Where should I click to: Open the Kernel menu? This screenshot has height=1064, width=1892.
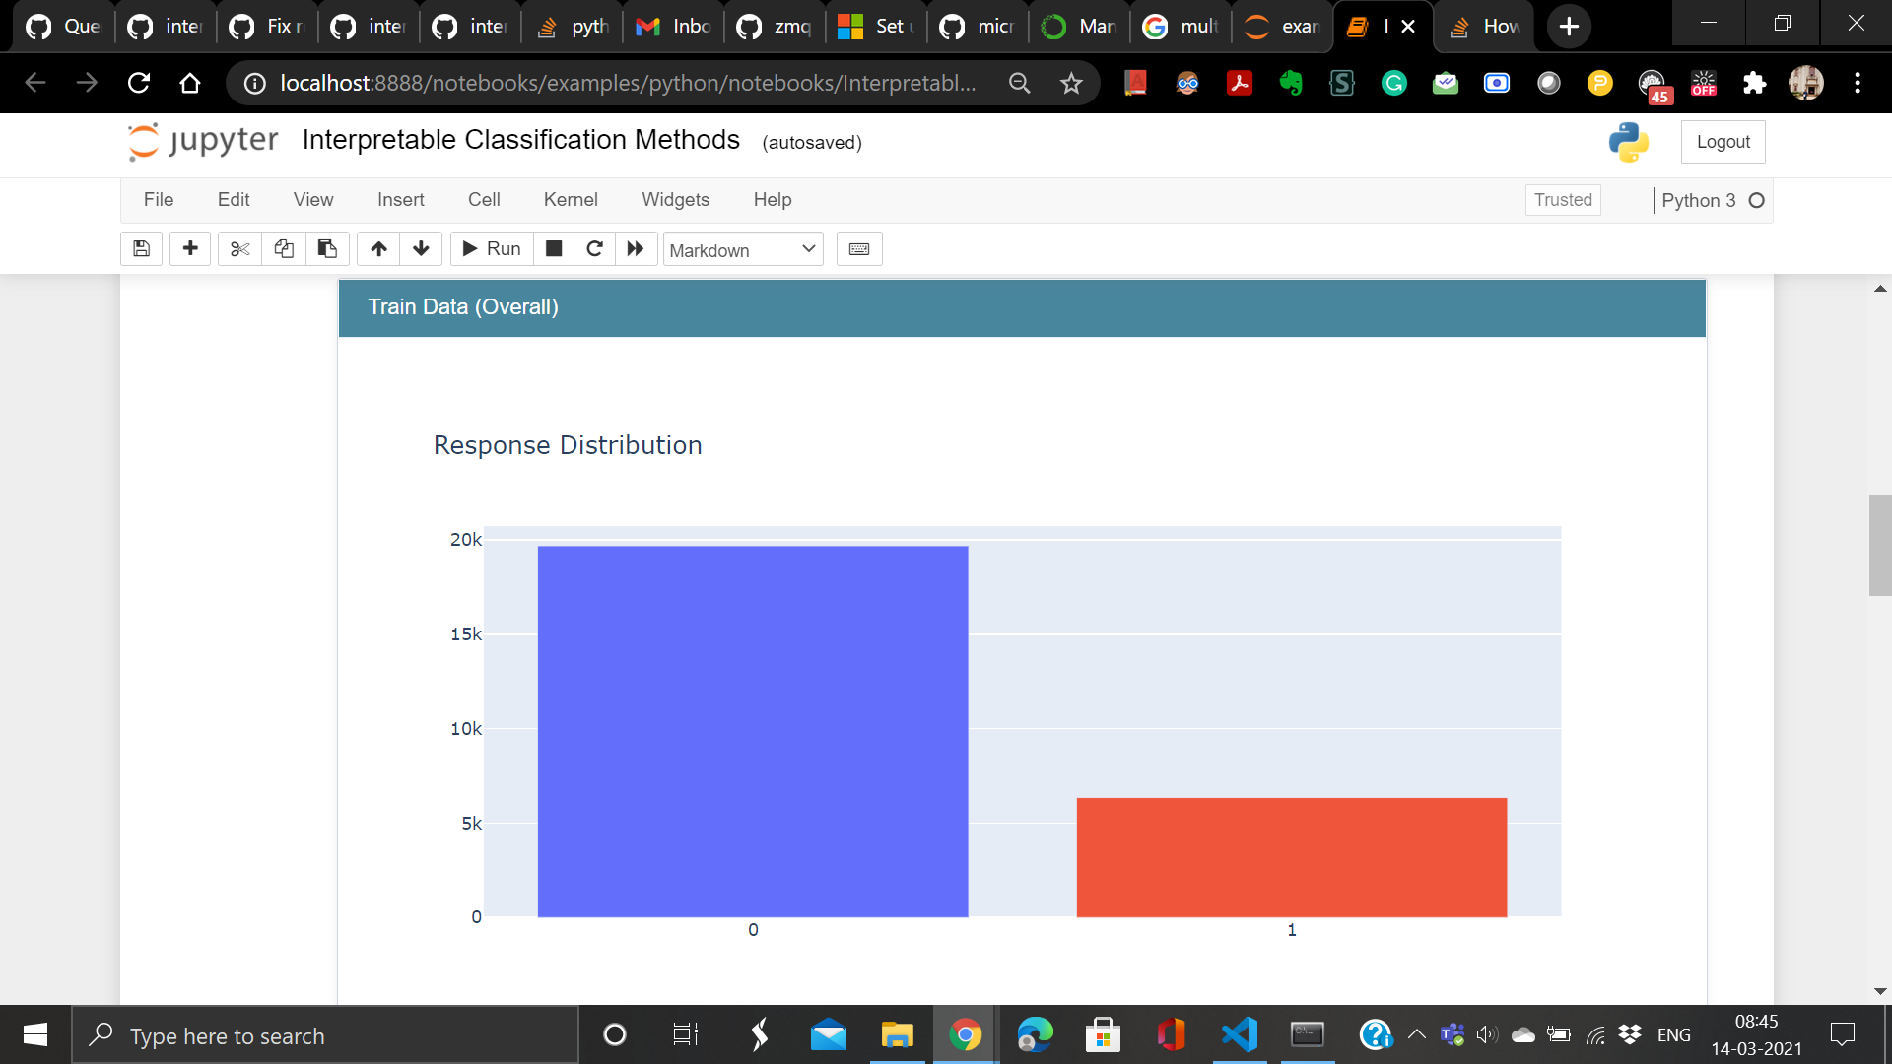571,200
